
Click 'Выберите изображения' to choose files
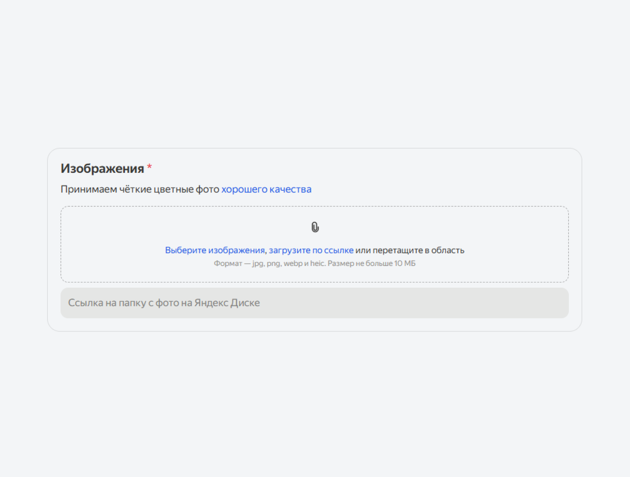click(x=215, y=250)
